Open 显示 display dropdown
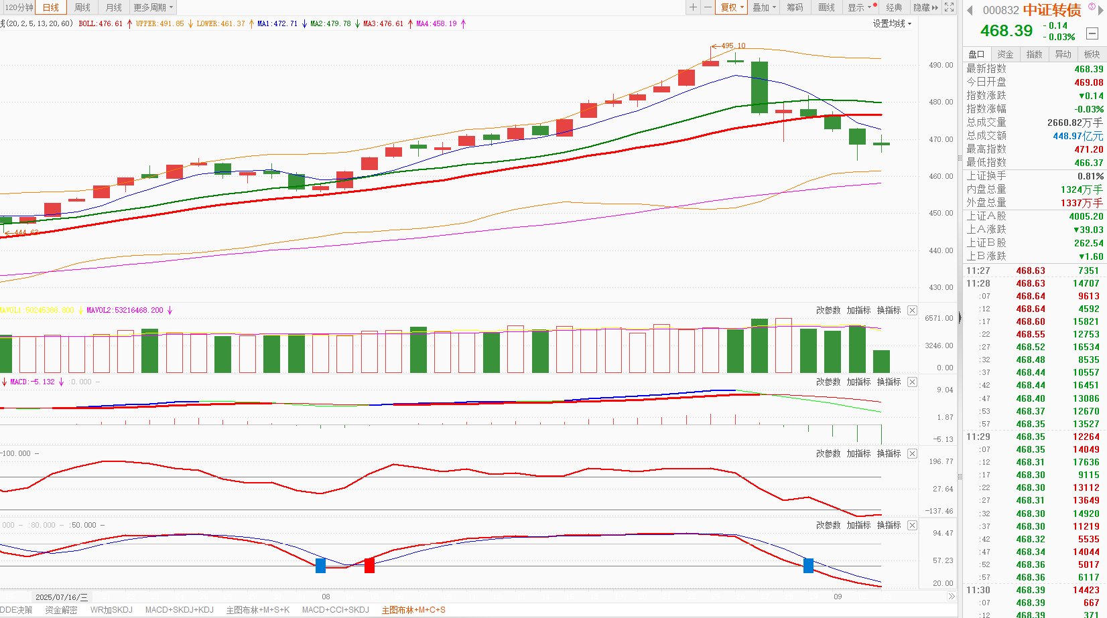The image size is (1107, 618). coord(862,7)
